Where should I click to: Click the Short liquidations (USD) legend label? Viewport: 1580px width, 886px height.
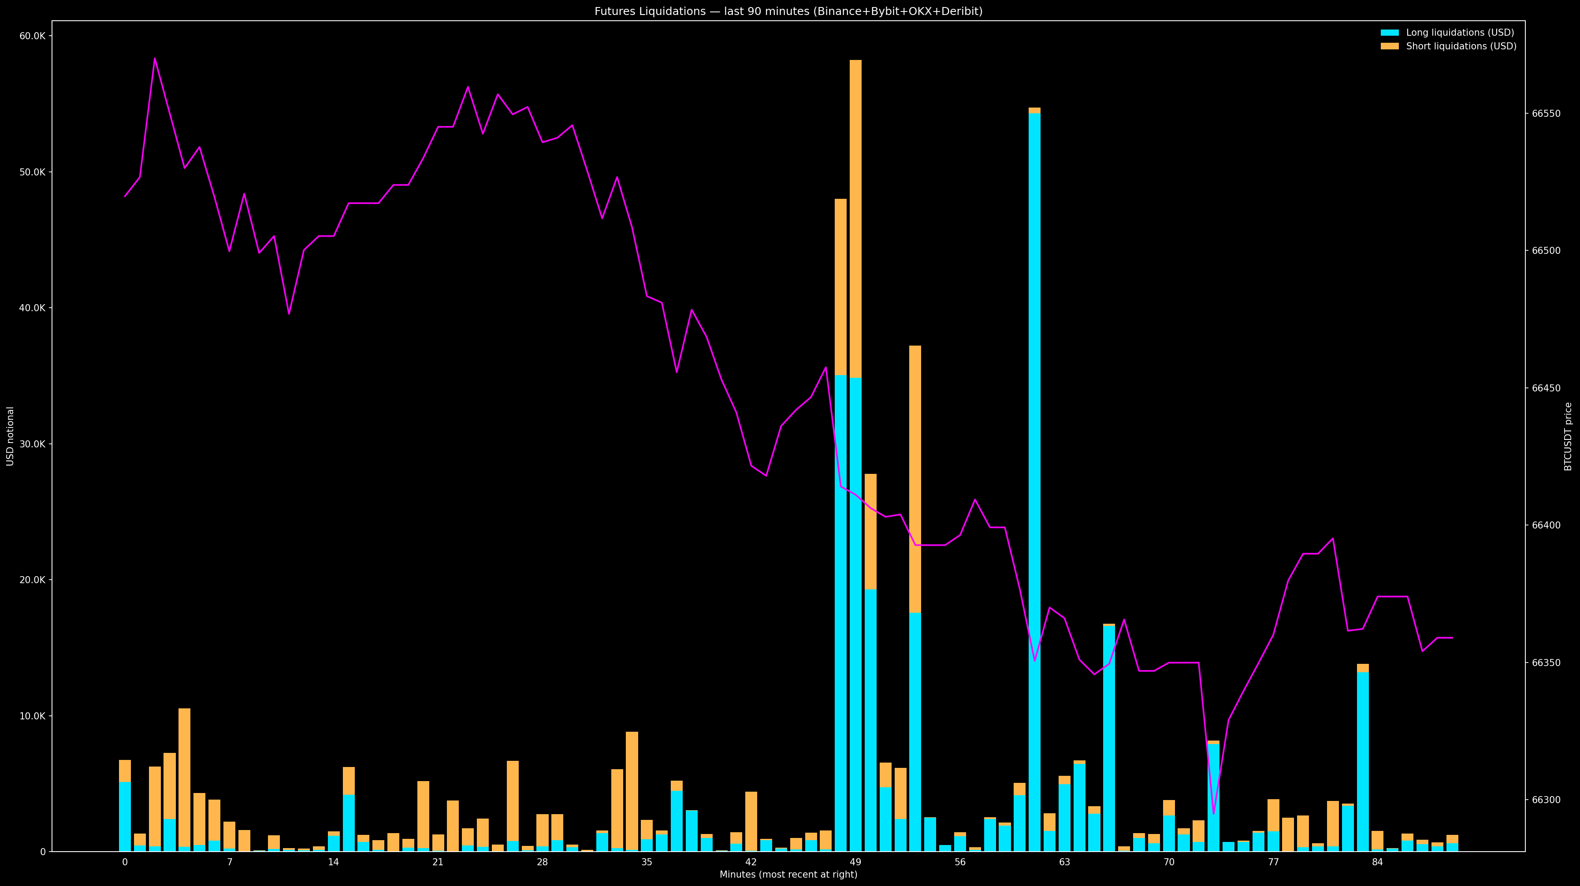tap(1461, 46)
